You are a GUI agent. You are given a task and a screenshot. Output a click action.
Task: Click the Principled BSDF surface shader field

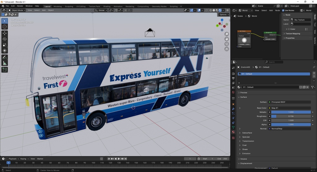tap(289, 102)
